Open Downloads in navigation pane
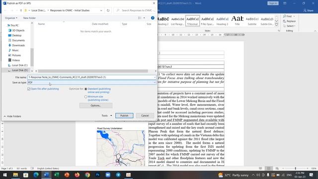Screen dimensions: 318x179 point(18,45)
